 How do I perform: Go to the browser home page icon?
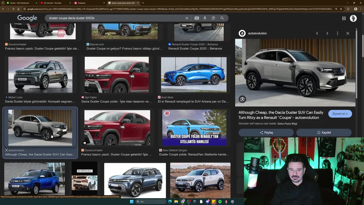(x=18, y=9)
